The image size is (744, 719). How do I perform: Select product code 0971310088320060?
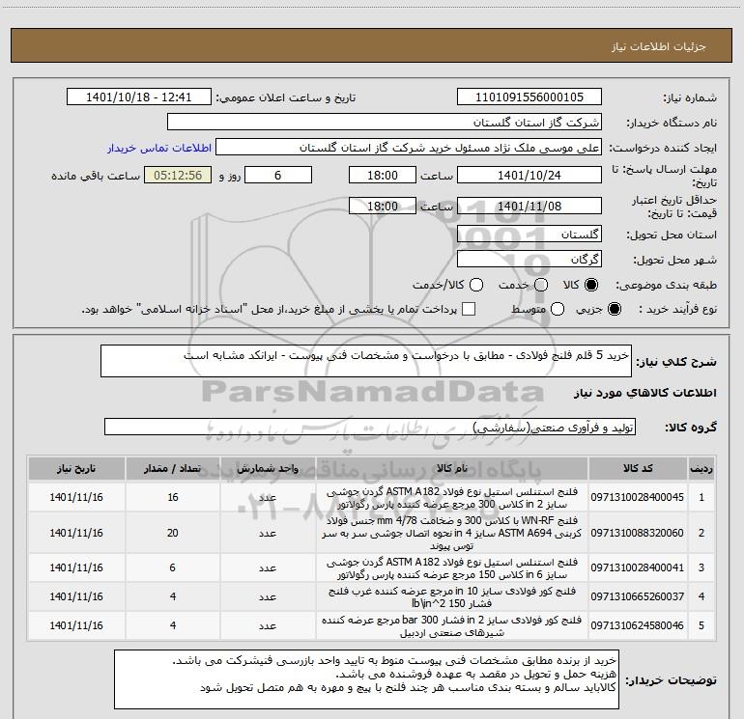click(x=638, y=533)
